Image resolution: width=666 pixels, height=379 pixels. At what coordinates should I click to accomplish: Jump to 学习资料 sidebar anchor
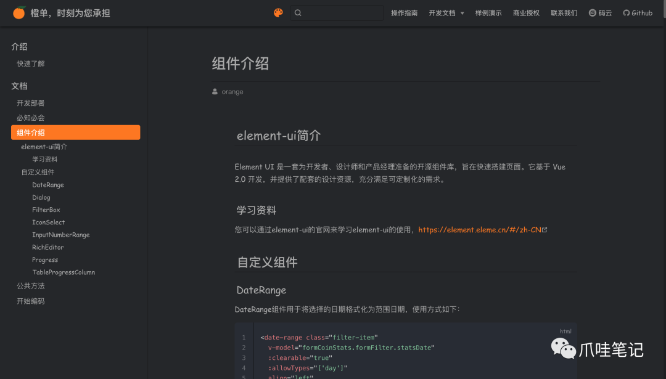pyautogui.click(x=44, y=159)
